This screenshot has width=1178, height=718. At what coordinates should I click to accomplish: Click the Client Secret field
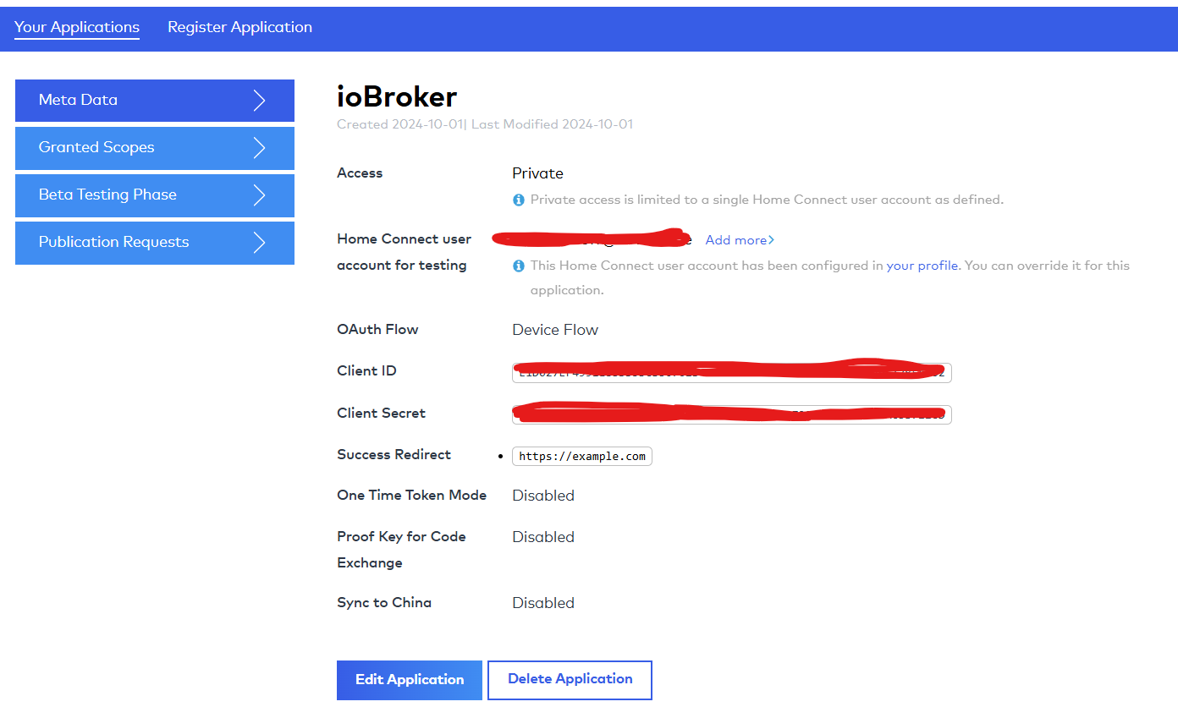[732, 414]
